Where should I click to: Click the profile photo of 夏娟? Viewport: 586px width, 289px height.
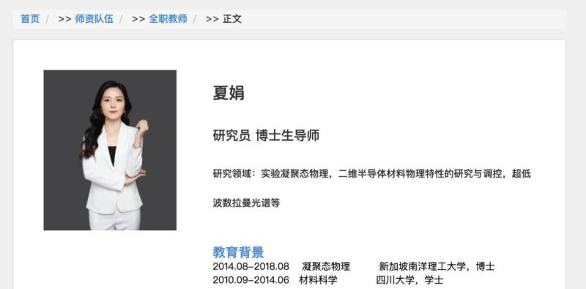[110, 150]
